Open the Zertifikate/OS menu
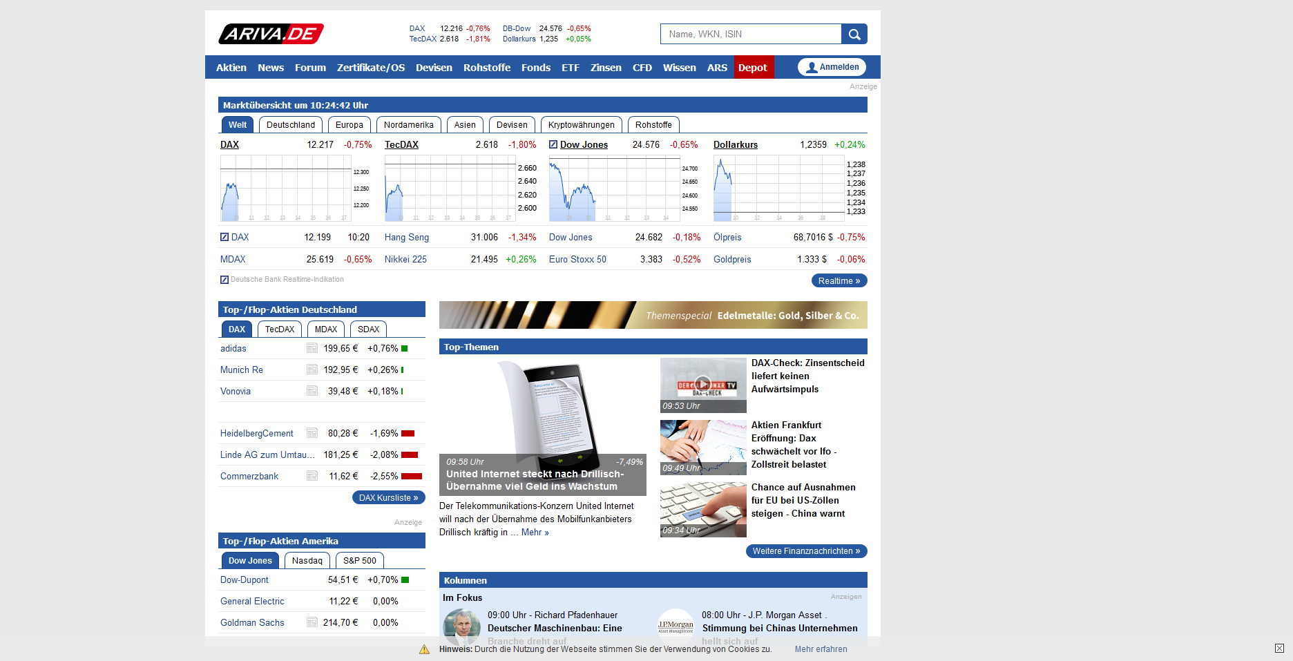The image size is (1293, 661). (x=371, y=67)
